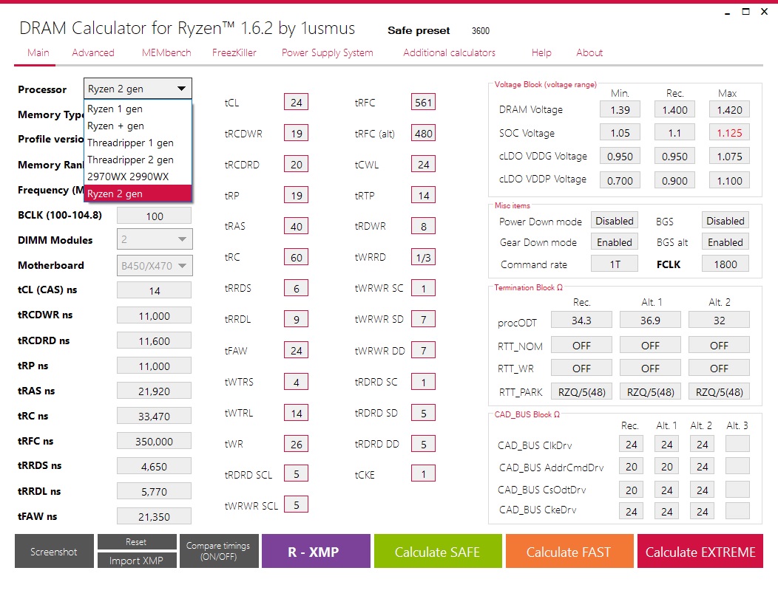The width and height of the screenshot is (778, 613).
Task: Click cLDO VDDG Voltage Max 1.075
Action: (x=729, y=156)
